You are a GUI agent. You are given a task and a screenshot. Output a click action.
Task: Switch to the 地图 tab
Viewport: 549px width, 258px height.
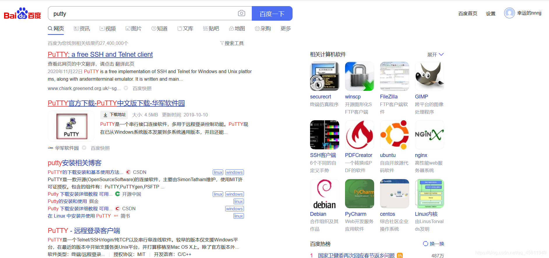(237, 29)
